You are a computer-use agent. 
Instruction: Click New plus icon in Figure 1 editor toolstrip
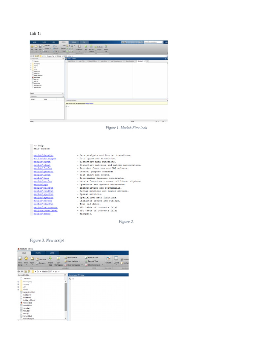coord(32,46)
